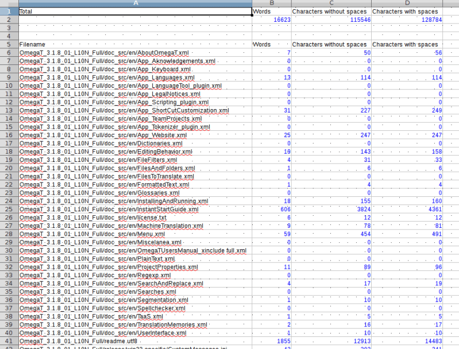
Task: Click the FilesAndFolders.xml cell
Action: 135,168
